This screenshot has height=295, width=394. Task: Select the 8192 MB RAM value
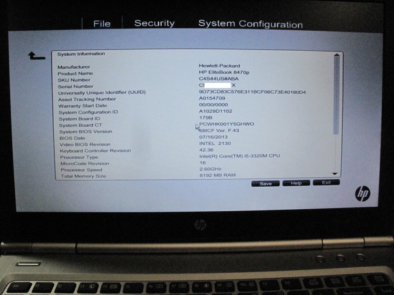tap(218, 175)
